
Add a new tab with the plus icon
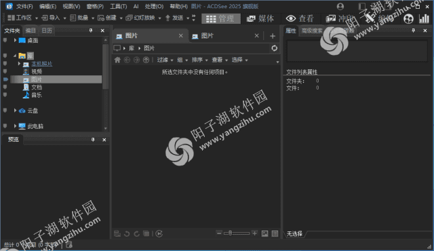[x=273, y=36]
